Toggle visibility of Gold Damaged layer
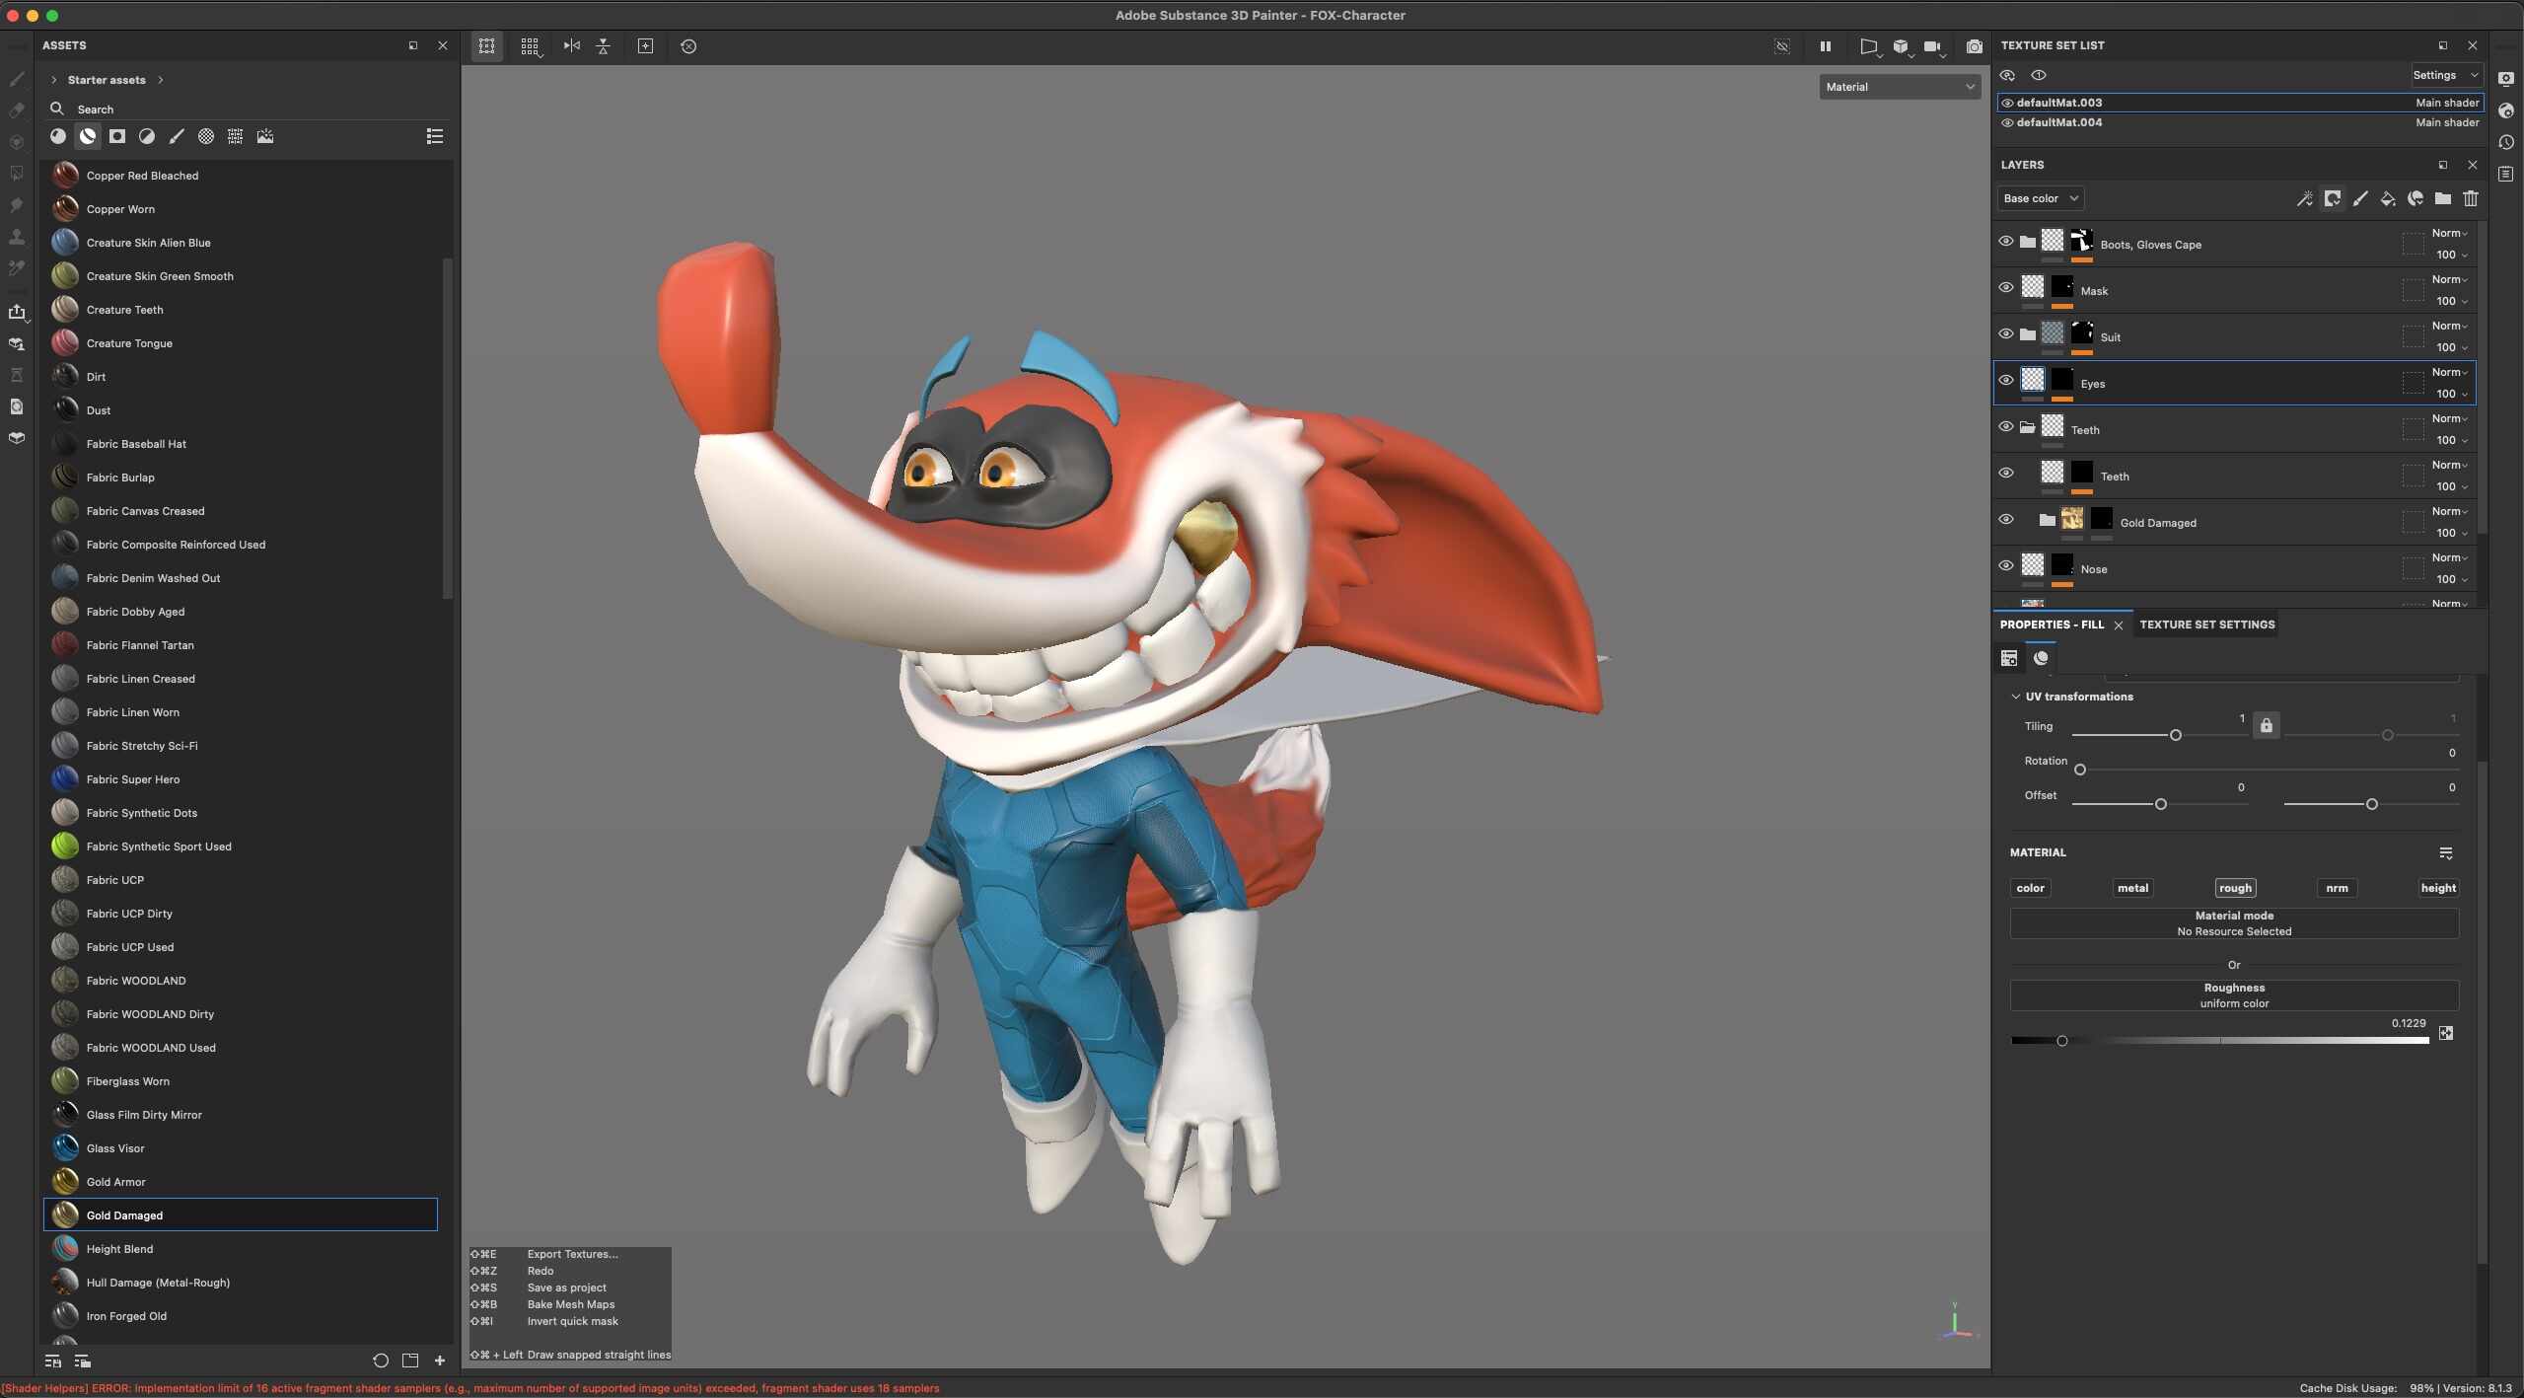Viewport: 2524px width, 1398px height. (2006, 520)
